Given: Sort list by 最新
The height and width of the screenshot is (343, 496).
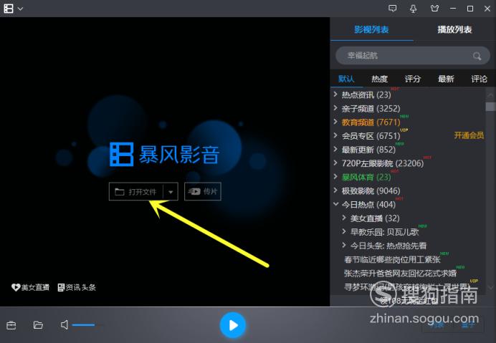Looking at the screenshot, I should tap(446, 79).
